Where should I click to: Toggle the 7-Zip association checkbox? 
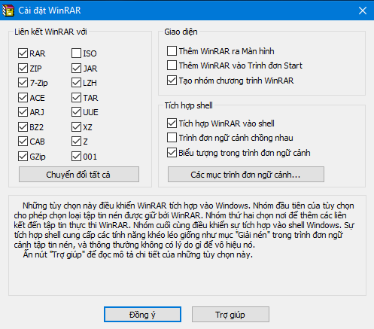23,83
